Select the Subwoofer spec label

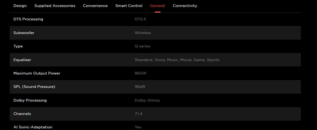coord(24,33)
